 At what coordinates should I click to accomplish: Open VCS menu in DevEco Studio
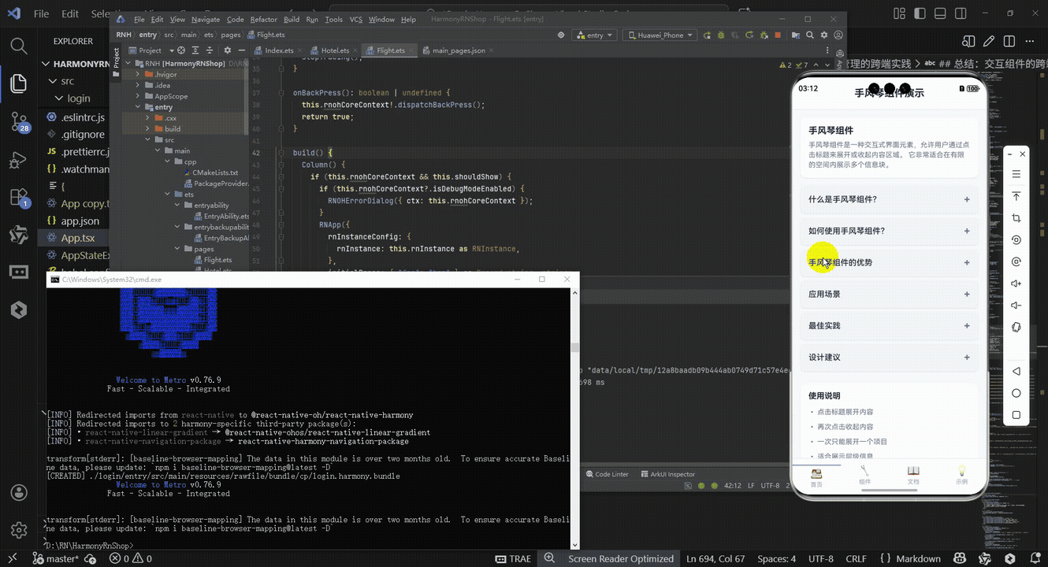point(356,19)
